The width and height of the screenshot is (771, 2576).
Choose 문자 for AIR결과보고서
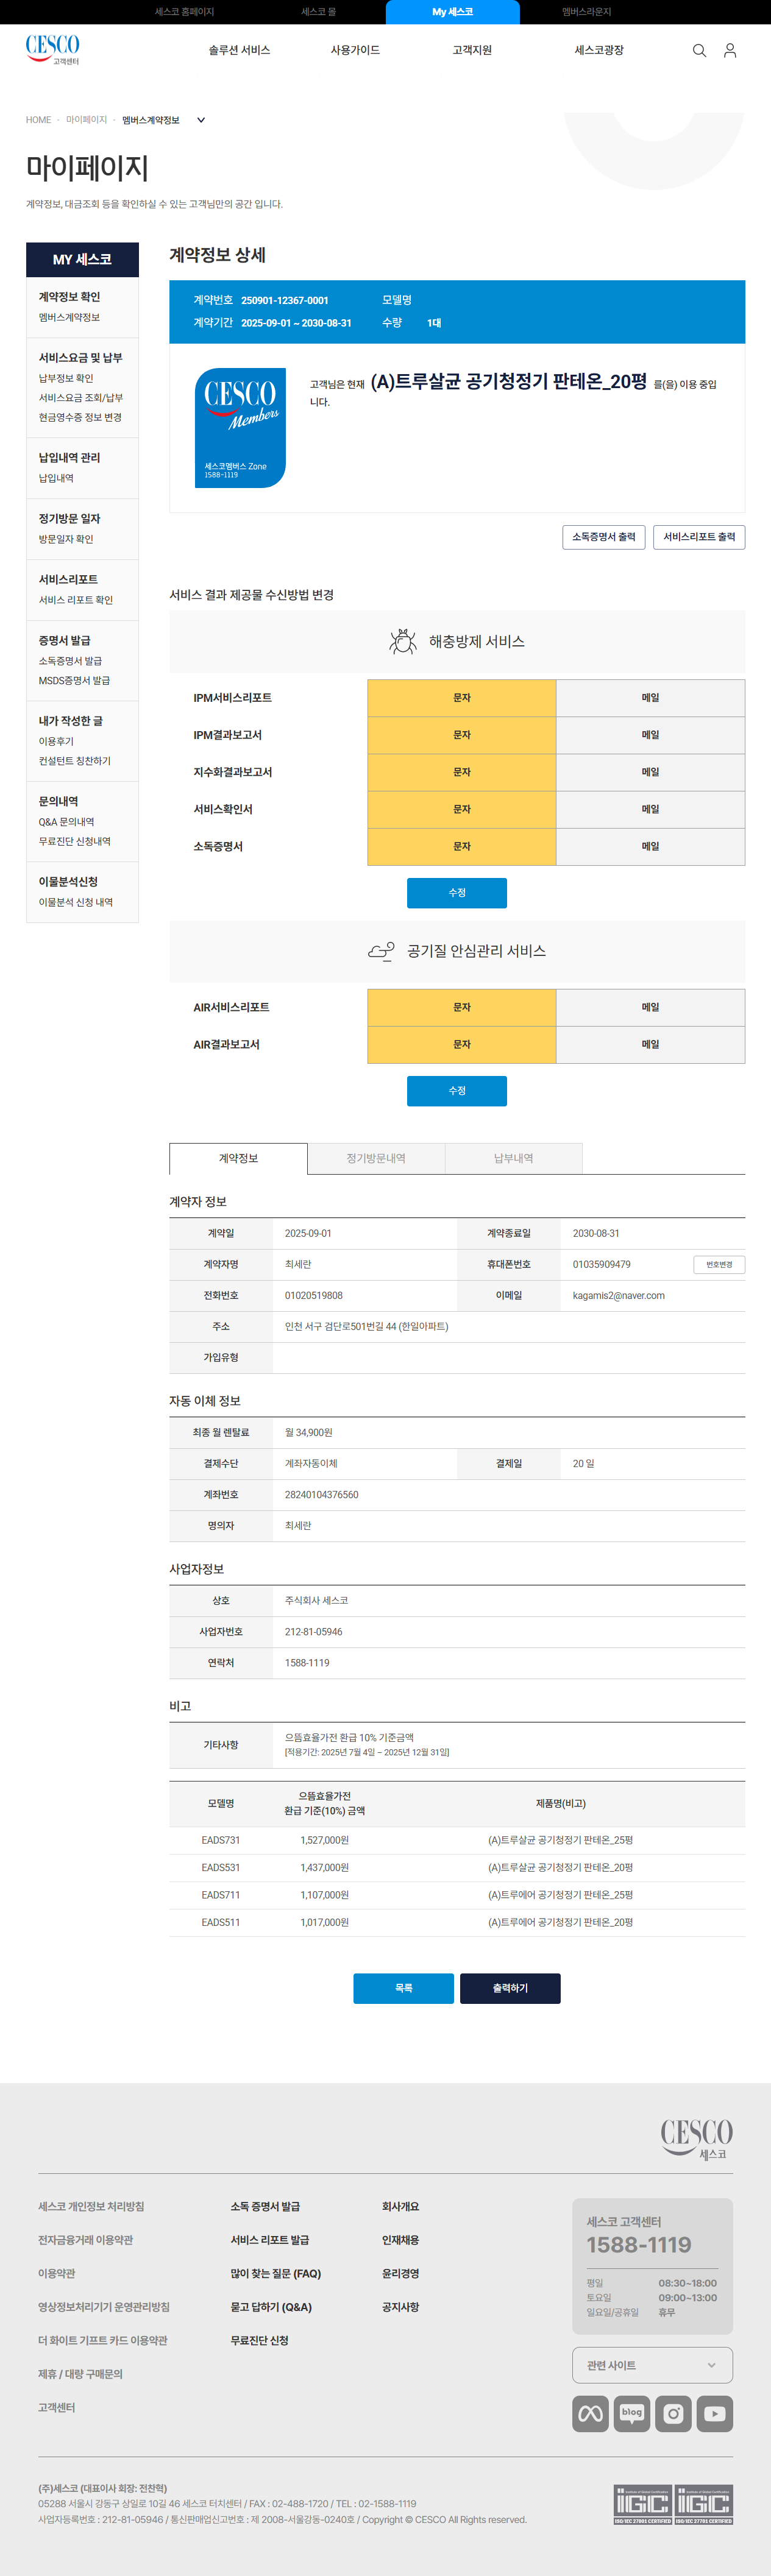click(461, 1044)
